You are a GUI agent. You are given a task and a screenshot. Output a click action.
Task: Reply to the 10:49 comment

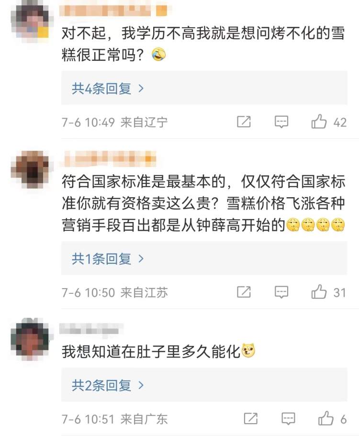[281, 122]
